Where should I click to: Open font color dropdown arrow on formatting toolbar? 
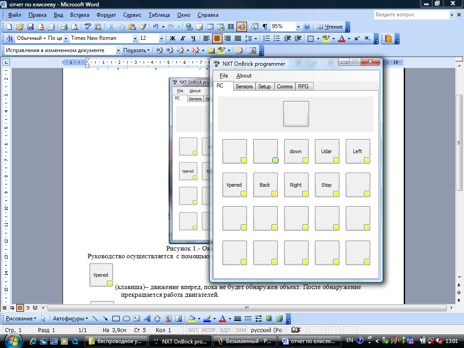point(349,39)
